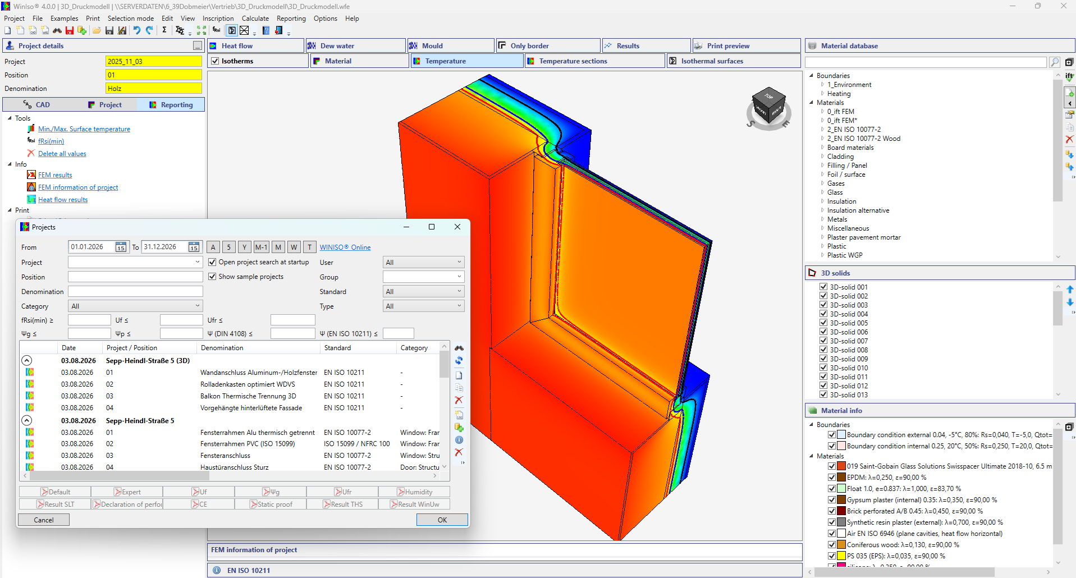Click the ift green-check icon beside Material database
Viewport: 1076px width, 578px height.
[1069, 77]
